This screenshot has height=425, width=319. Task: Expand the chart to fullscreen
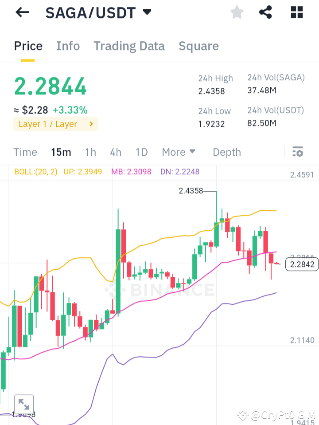24,404
